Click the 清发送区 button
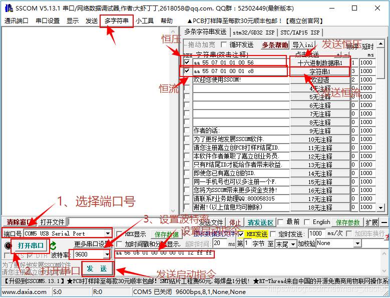Screen dimensions: 390x298 tap(260, 222)
